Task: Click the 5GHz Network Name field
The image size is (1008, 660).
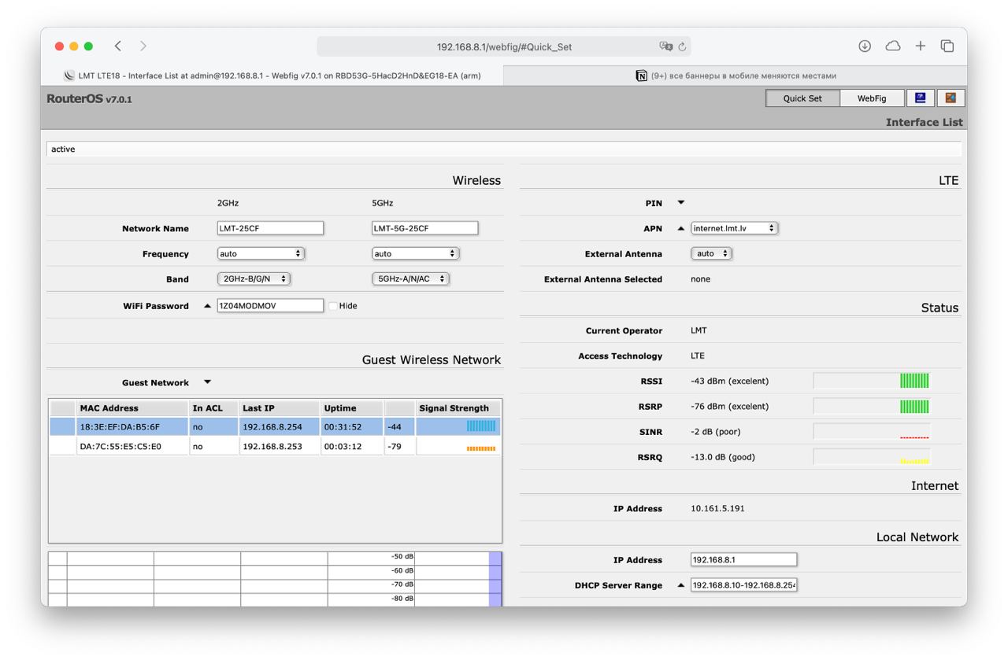Action: (x=424, y=228)
